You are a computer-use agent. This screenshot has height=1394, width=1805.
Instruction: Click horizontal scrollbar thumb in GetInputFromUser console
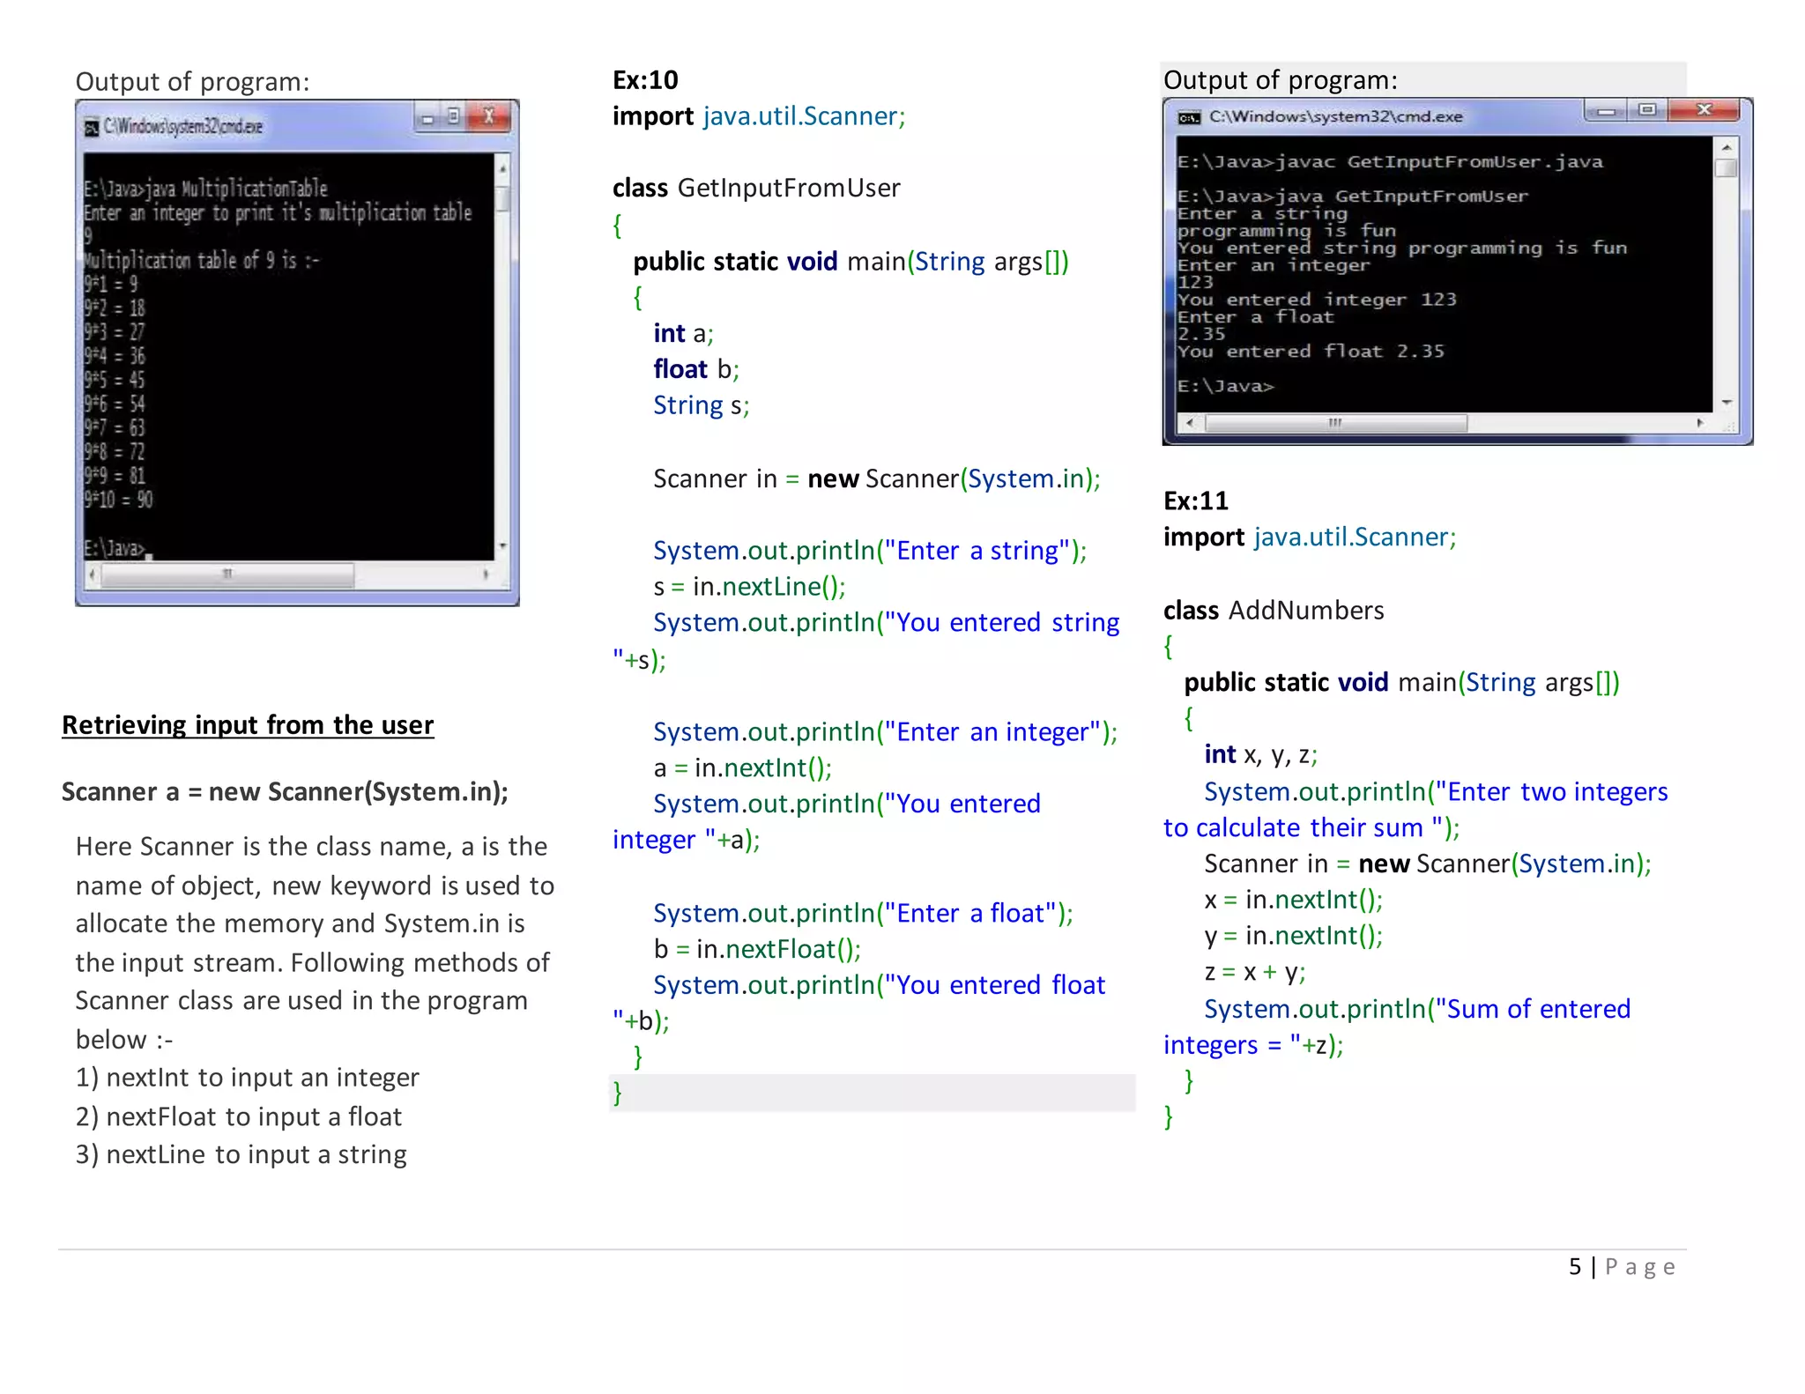(1334, 423)
